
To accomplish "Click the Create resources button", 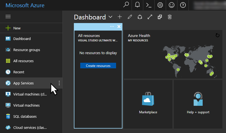I will pos(98,66).
